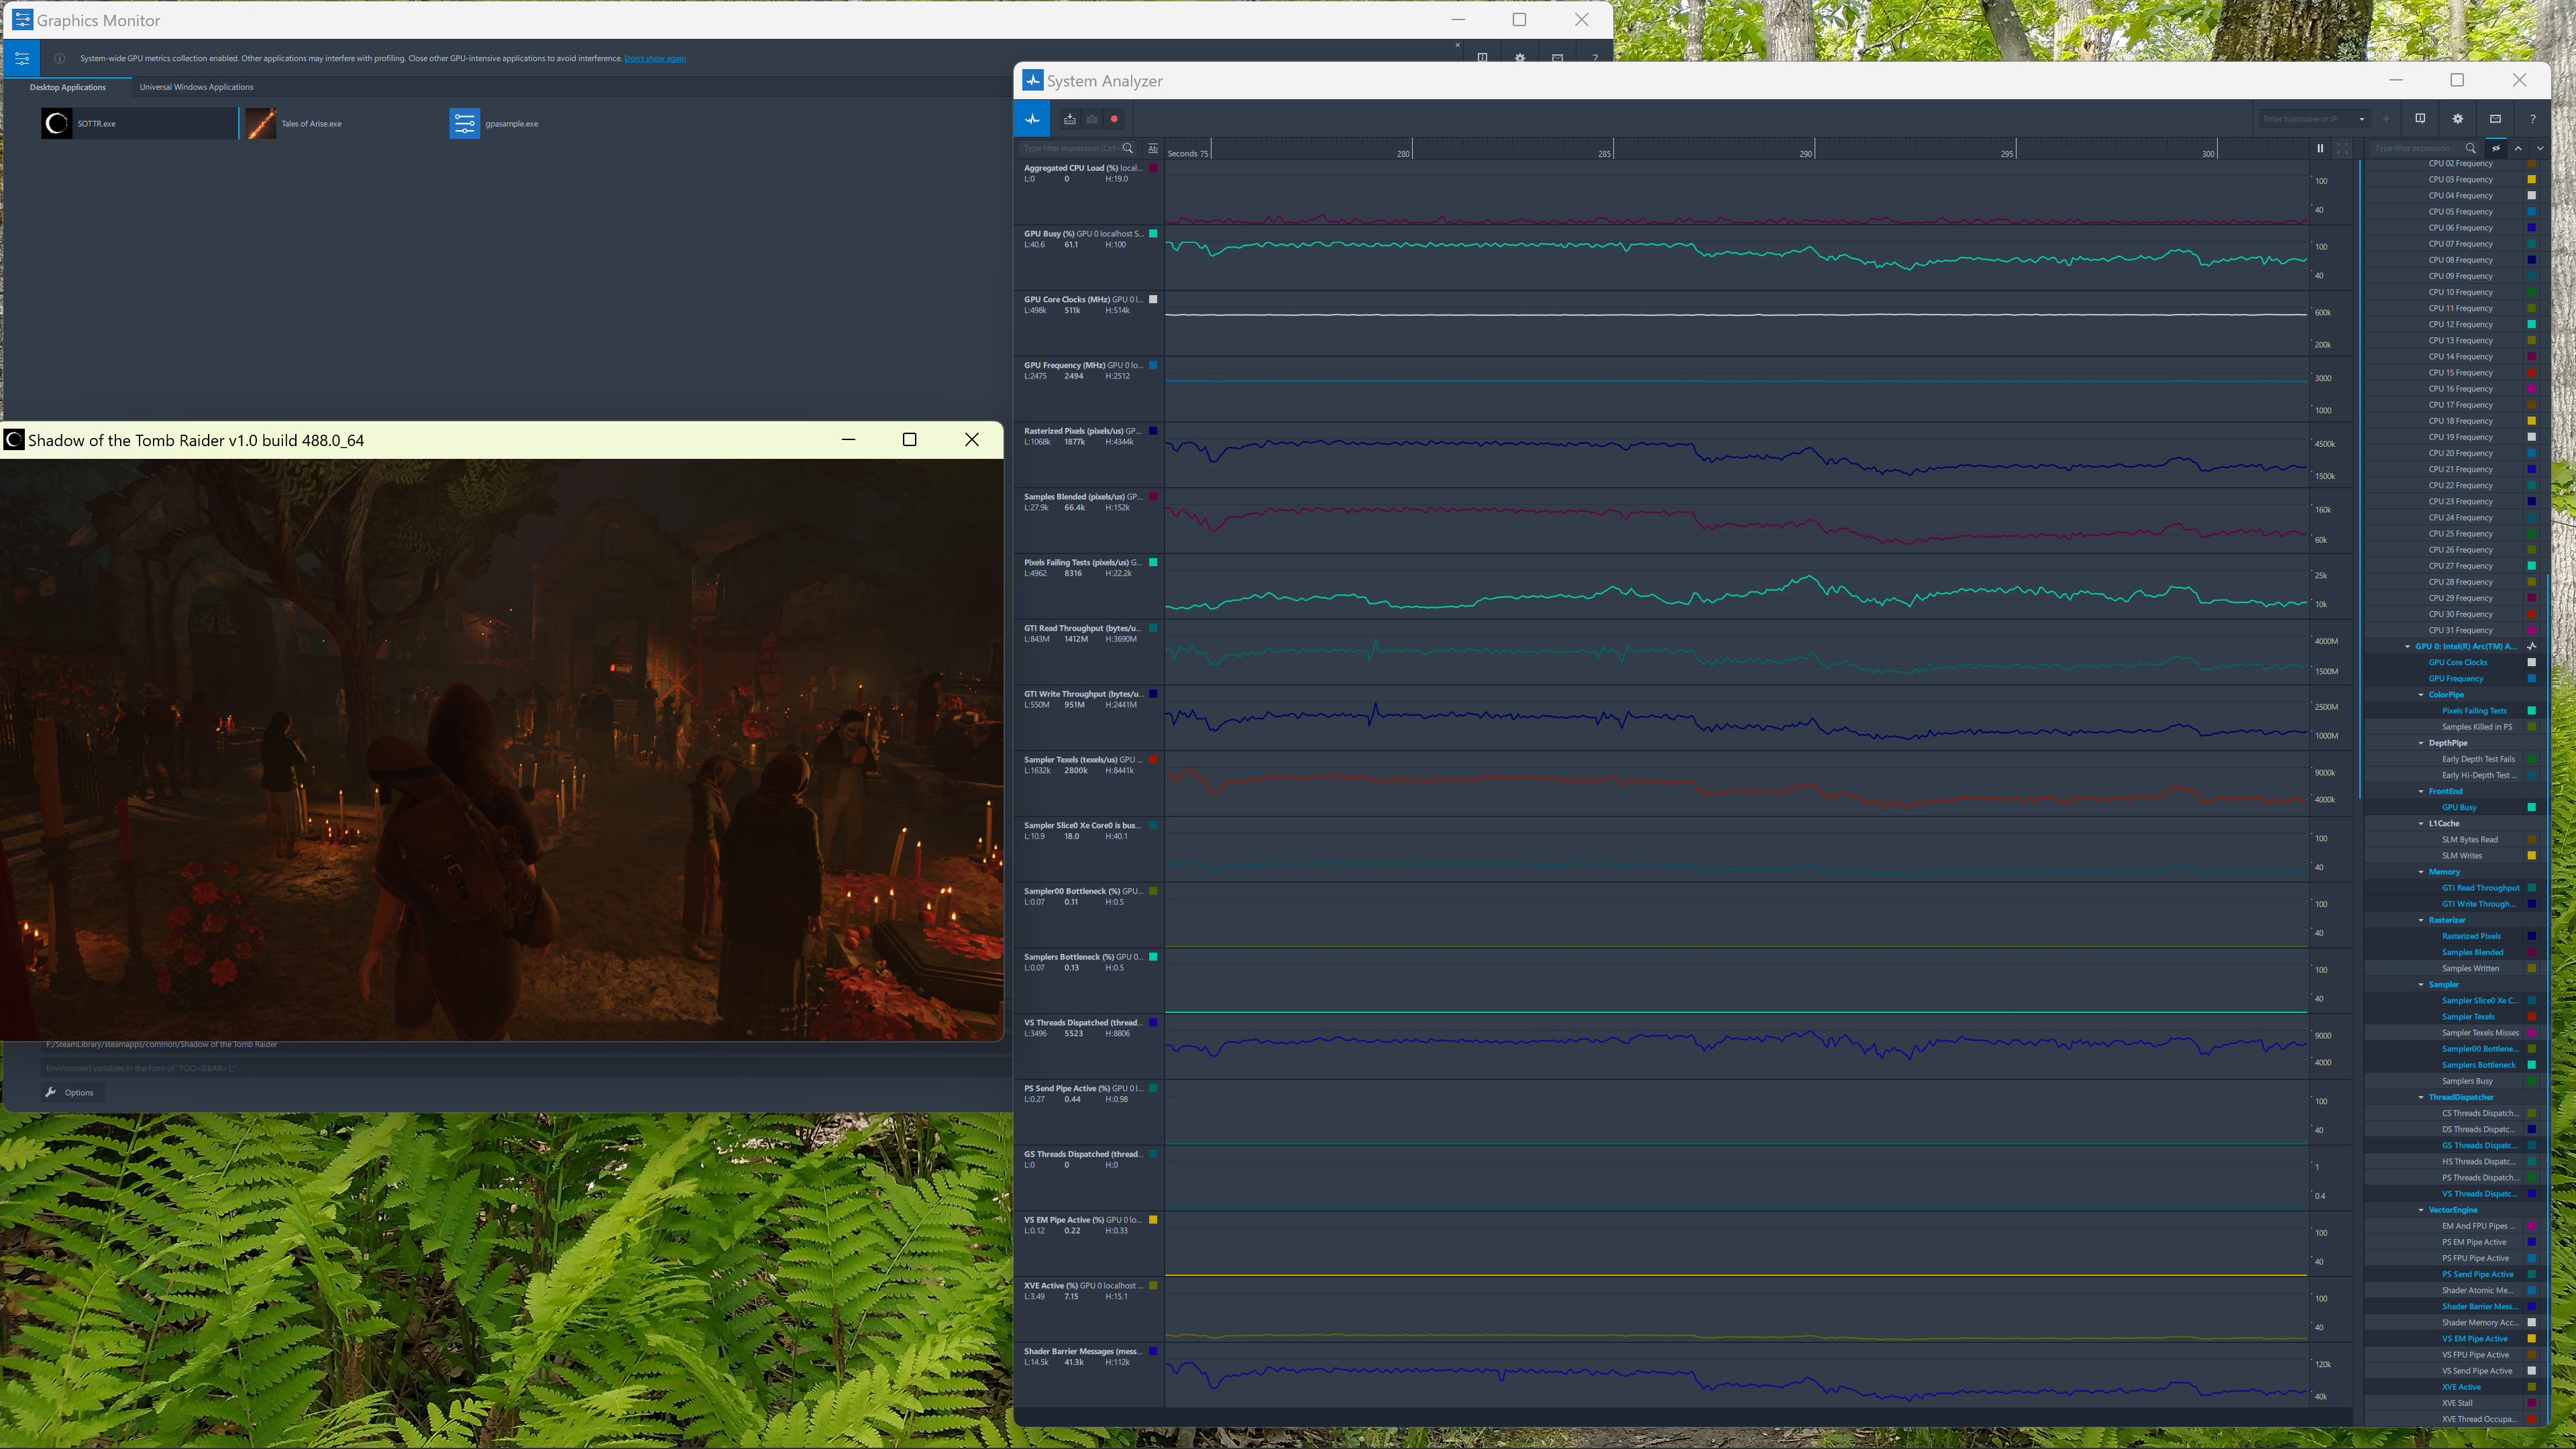
Task: Open Graphics Monitor hamburger menu icon
Action: coord(22,59)
